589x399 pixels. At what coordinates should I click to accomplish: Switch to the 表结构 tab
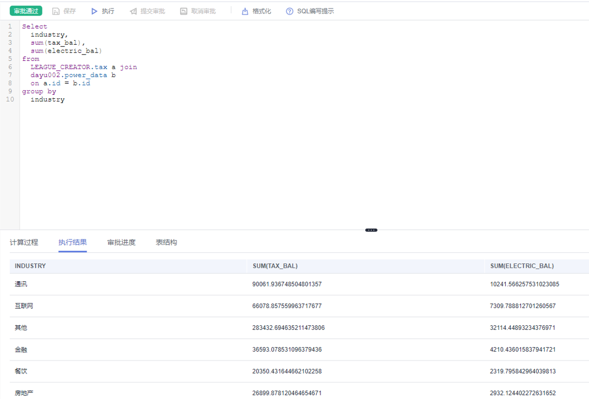coord(166,243)
